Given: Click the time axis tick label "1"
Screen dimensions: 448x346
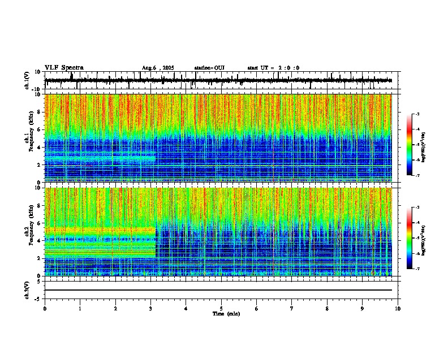Looking at the screenshot, I should (x=80, y=309).
